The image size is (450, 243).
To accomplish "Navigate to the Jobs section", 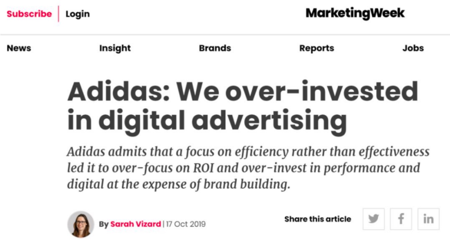I will pyautogui.click(x=413, y=48).
